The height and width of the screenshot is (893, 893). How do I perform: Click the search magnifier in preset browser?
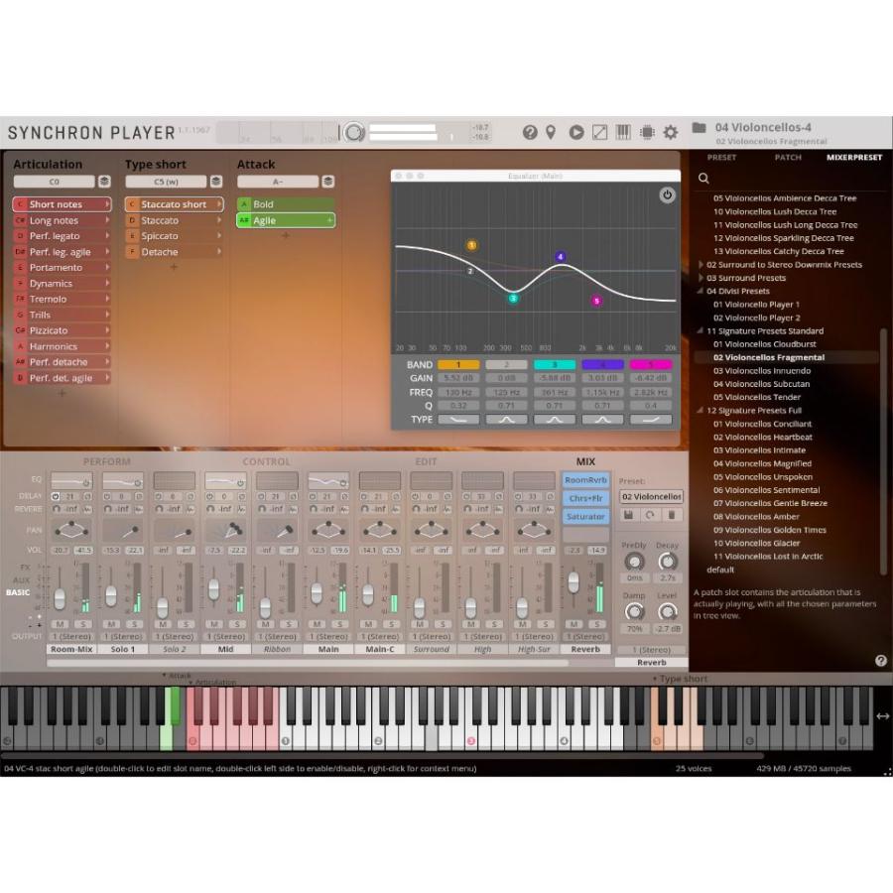pos(703,179)
